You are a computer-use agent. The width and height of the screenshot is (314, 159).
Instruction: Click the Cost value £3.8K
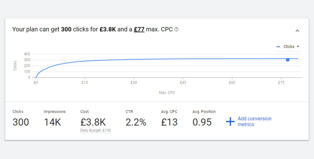tap(93, 122)
